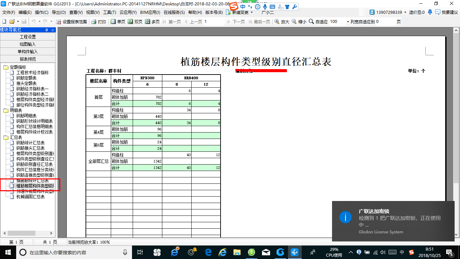Click the 工程设置 module button
This screenshot has width=460, height=259.
28,37
